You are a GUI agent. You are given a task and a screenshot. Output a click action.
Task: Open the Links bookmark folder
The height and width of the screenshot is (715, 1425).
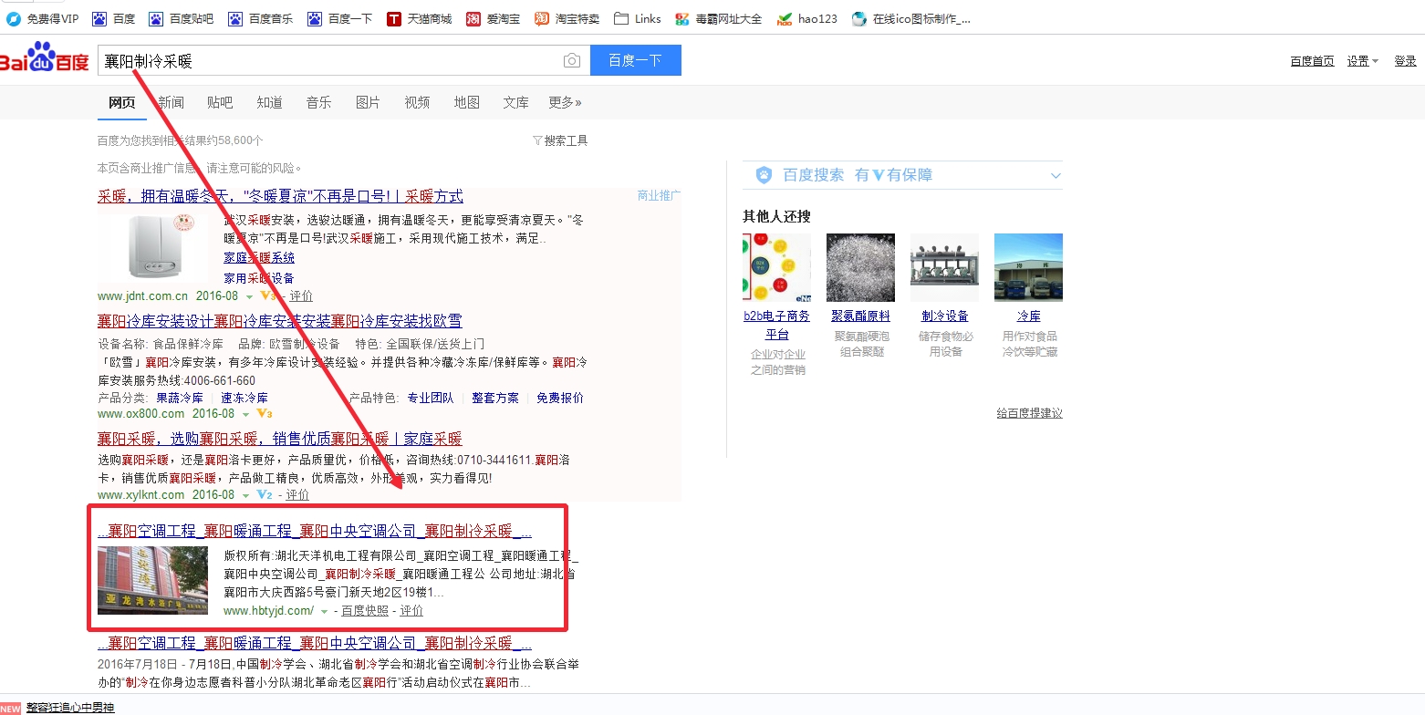click(638, 18)
